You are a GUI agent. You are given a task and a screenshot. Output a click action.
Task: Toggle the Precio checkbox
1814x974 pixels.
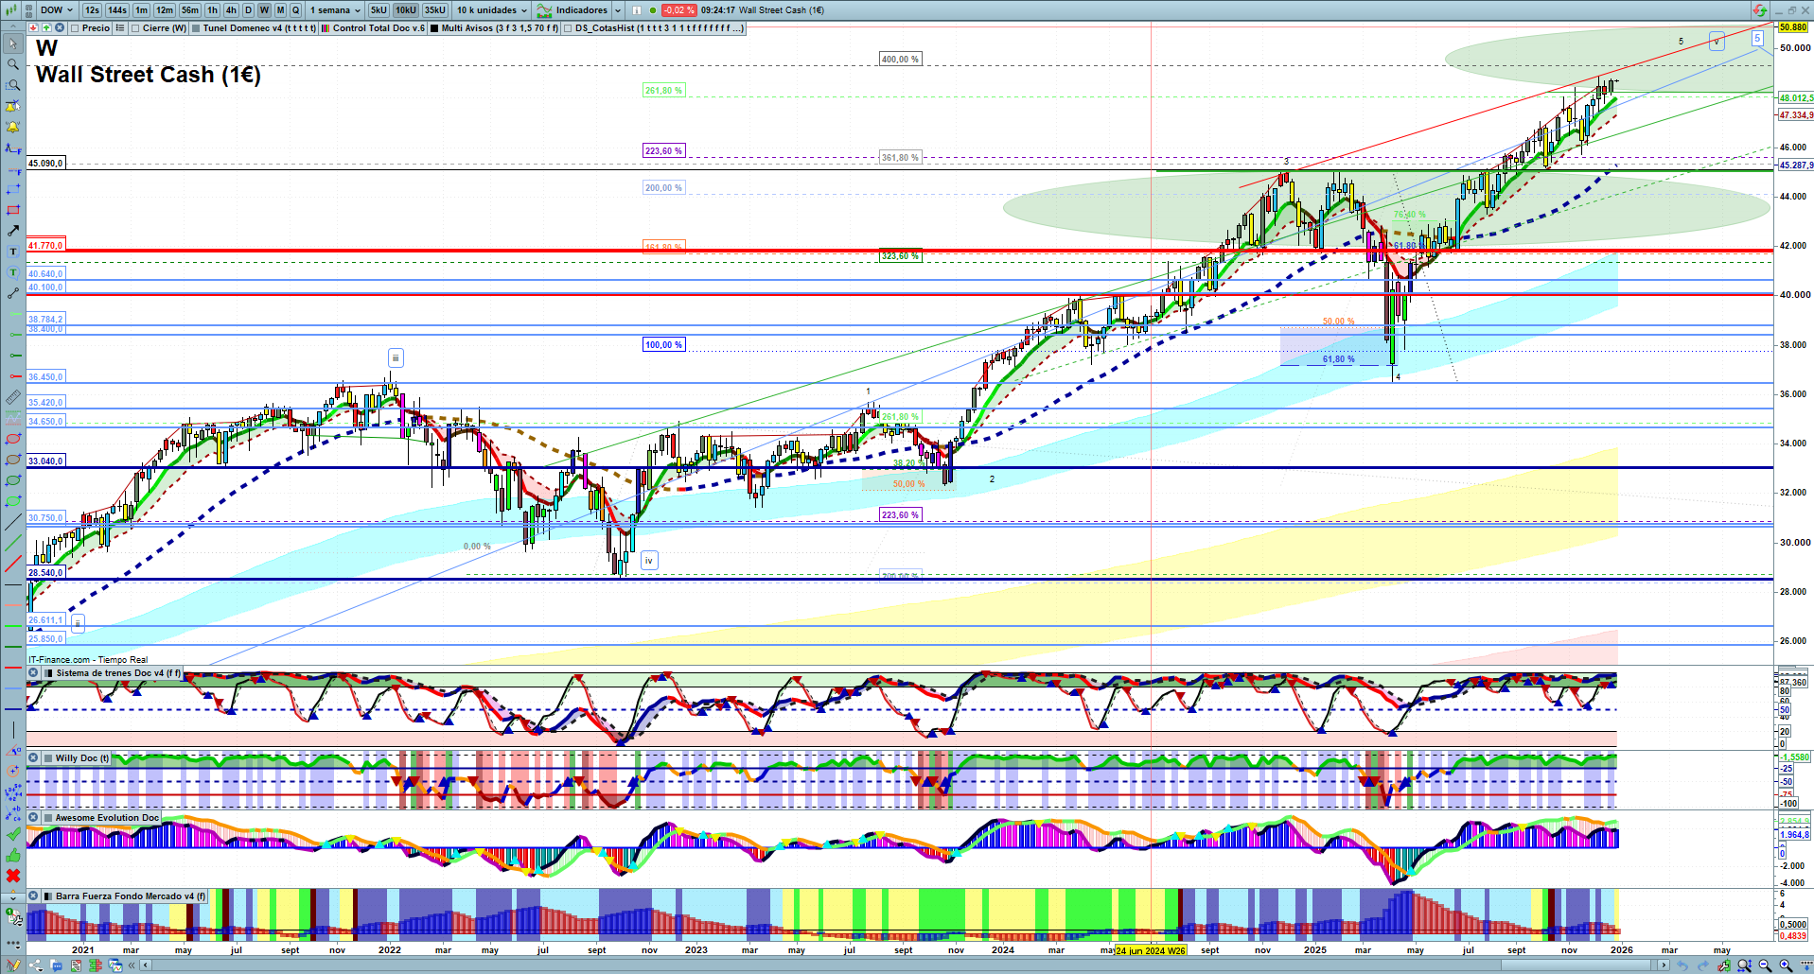pyautogui.click(x=75, y=28)
